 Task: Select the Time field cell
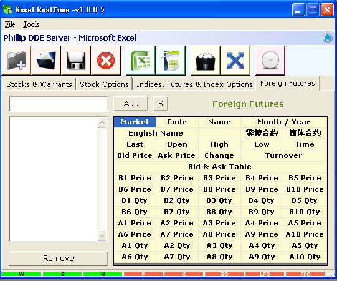[305, 144]
